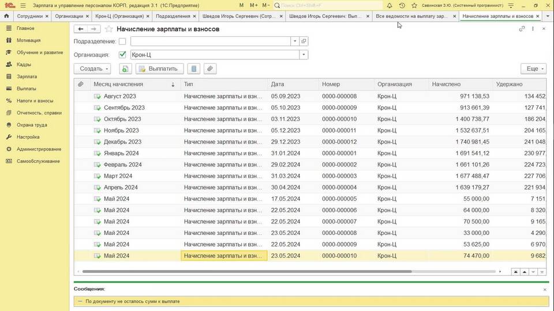
Task: Expand the Организация dropdown list
Action: tap(304, 55)
